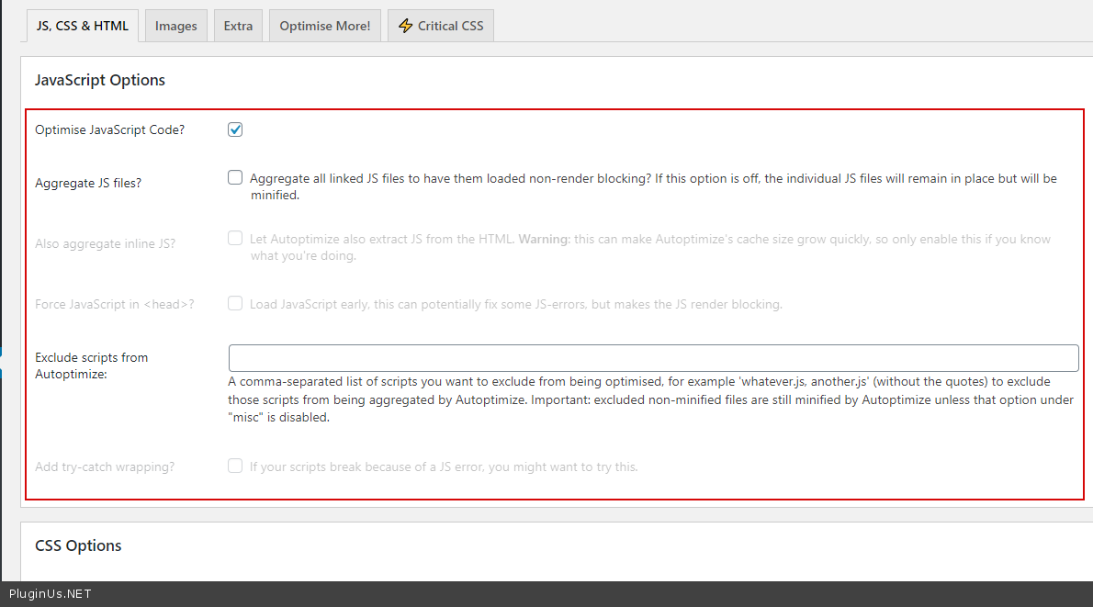The width and height of the screenshot is (1093, 607).
Task: Click the 'Let Autoptimize also extract JS' description
Action: click(649, 247)
